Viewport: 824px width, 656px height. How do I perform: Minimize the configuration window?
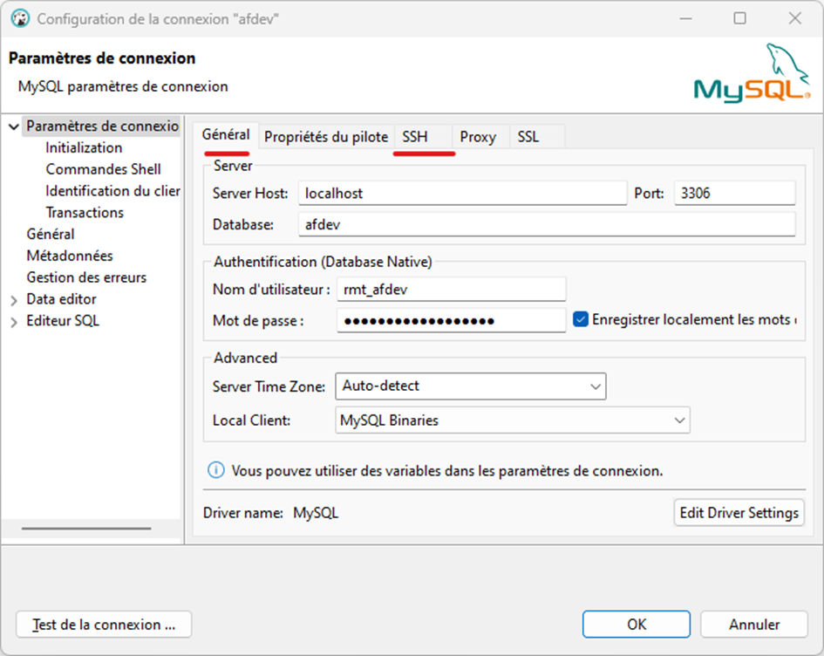(x=685, y=18)
